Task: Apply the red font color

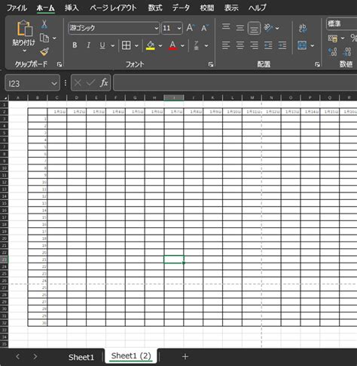Action: [x=172, y=45]
